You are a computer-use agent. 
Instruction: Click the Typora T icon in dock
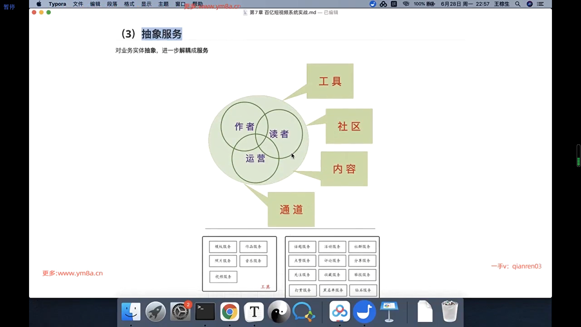tap(254, 312)
